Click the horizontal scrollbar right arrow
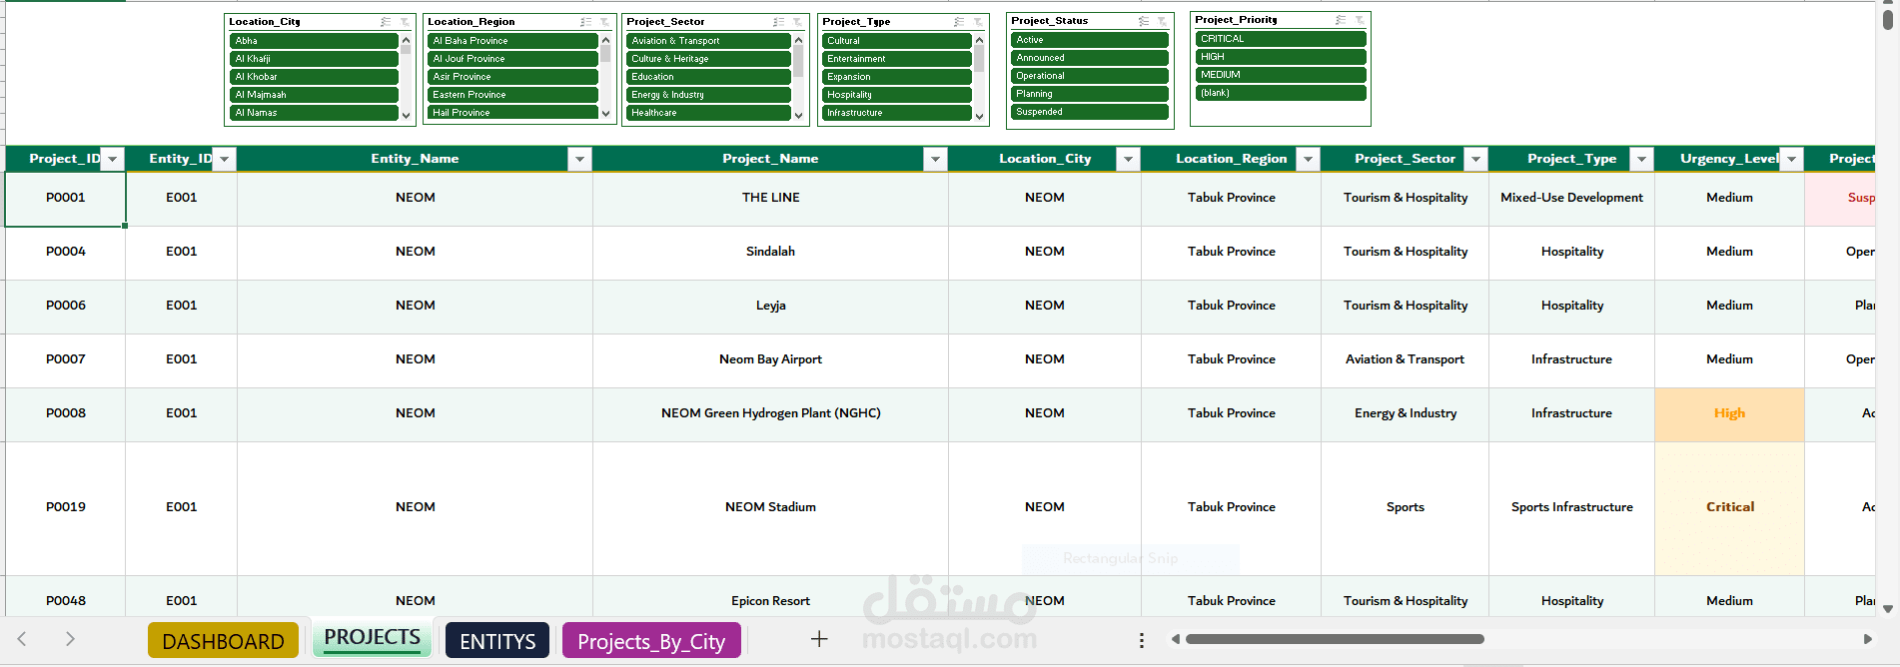This screenshot has width=1900, height=667. pos(1867,639)
